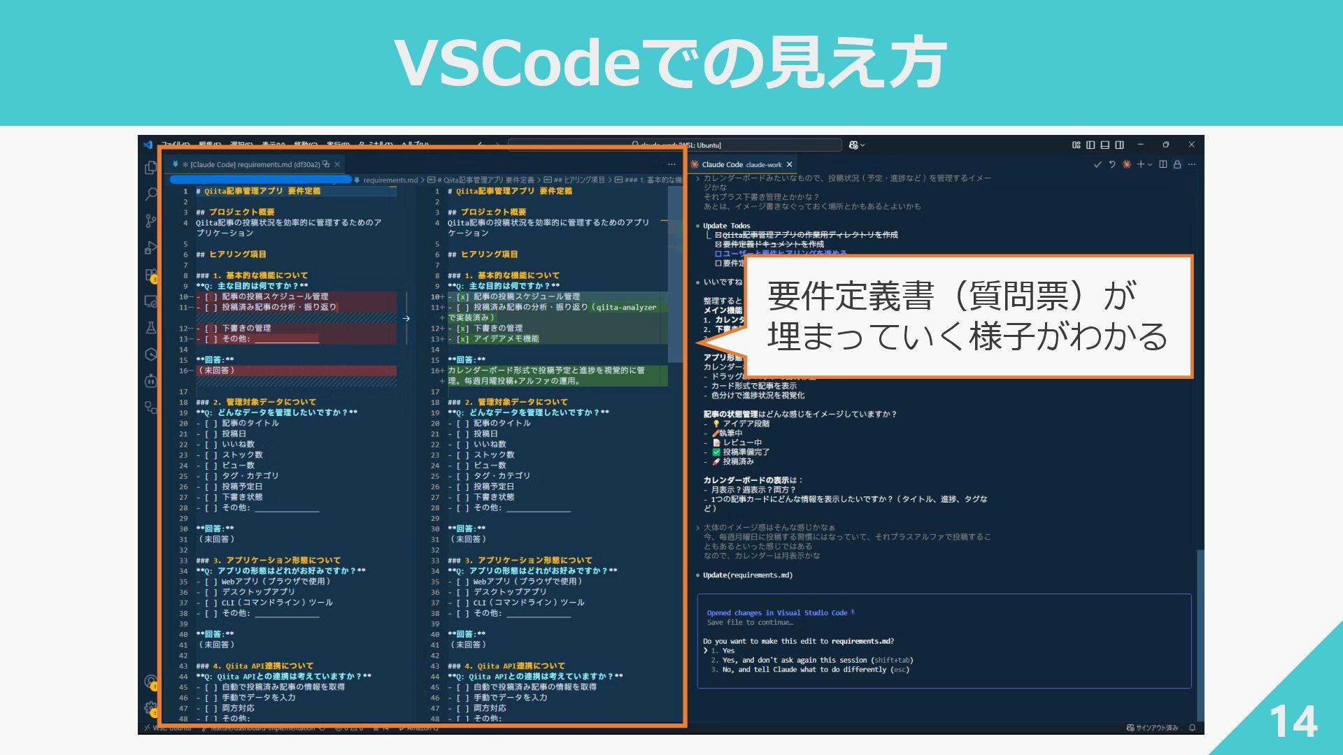
Task: Toggle the bottom panel layout icon
Action: [1105, 145]
